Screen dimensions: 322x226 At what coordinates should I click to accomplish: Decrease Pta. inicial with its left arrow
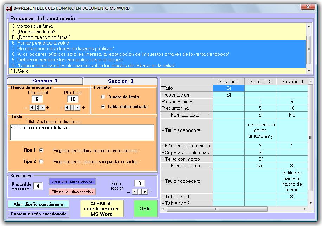[x=32, y=107]
